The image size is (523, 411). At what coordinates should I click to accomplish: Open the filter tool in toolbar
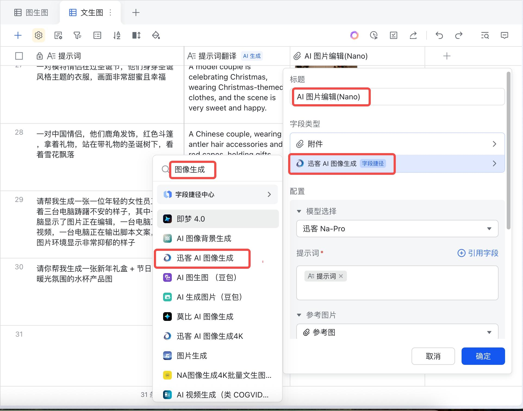pyautogui.click(x=77, y=35)
